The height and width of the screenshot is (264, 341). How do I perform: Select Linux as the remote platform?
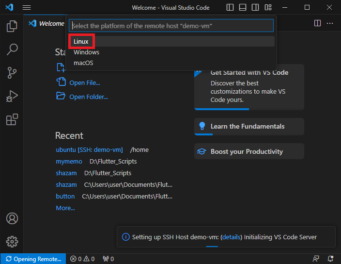(x=171, y=41)
